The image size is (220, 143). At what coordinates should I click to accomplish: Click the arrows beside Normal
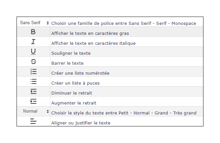(x=48, y=111)
